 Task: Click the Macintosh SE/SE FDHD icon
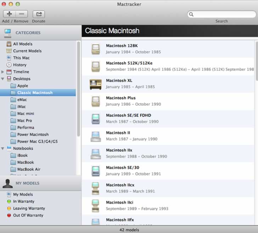pos(96,119)
